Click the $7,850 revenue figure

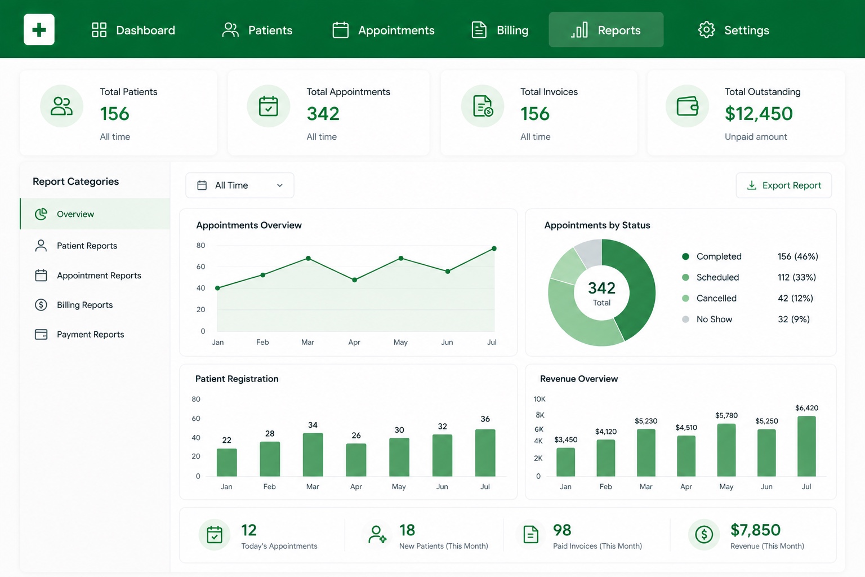pyautogui.click(x=755, y=530)
